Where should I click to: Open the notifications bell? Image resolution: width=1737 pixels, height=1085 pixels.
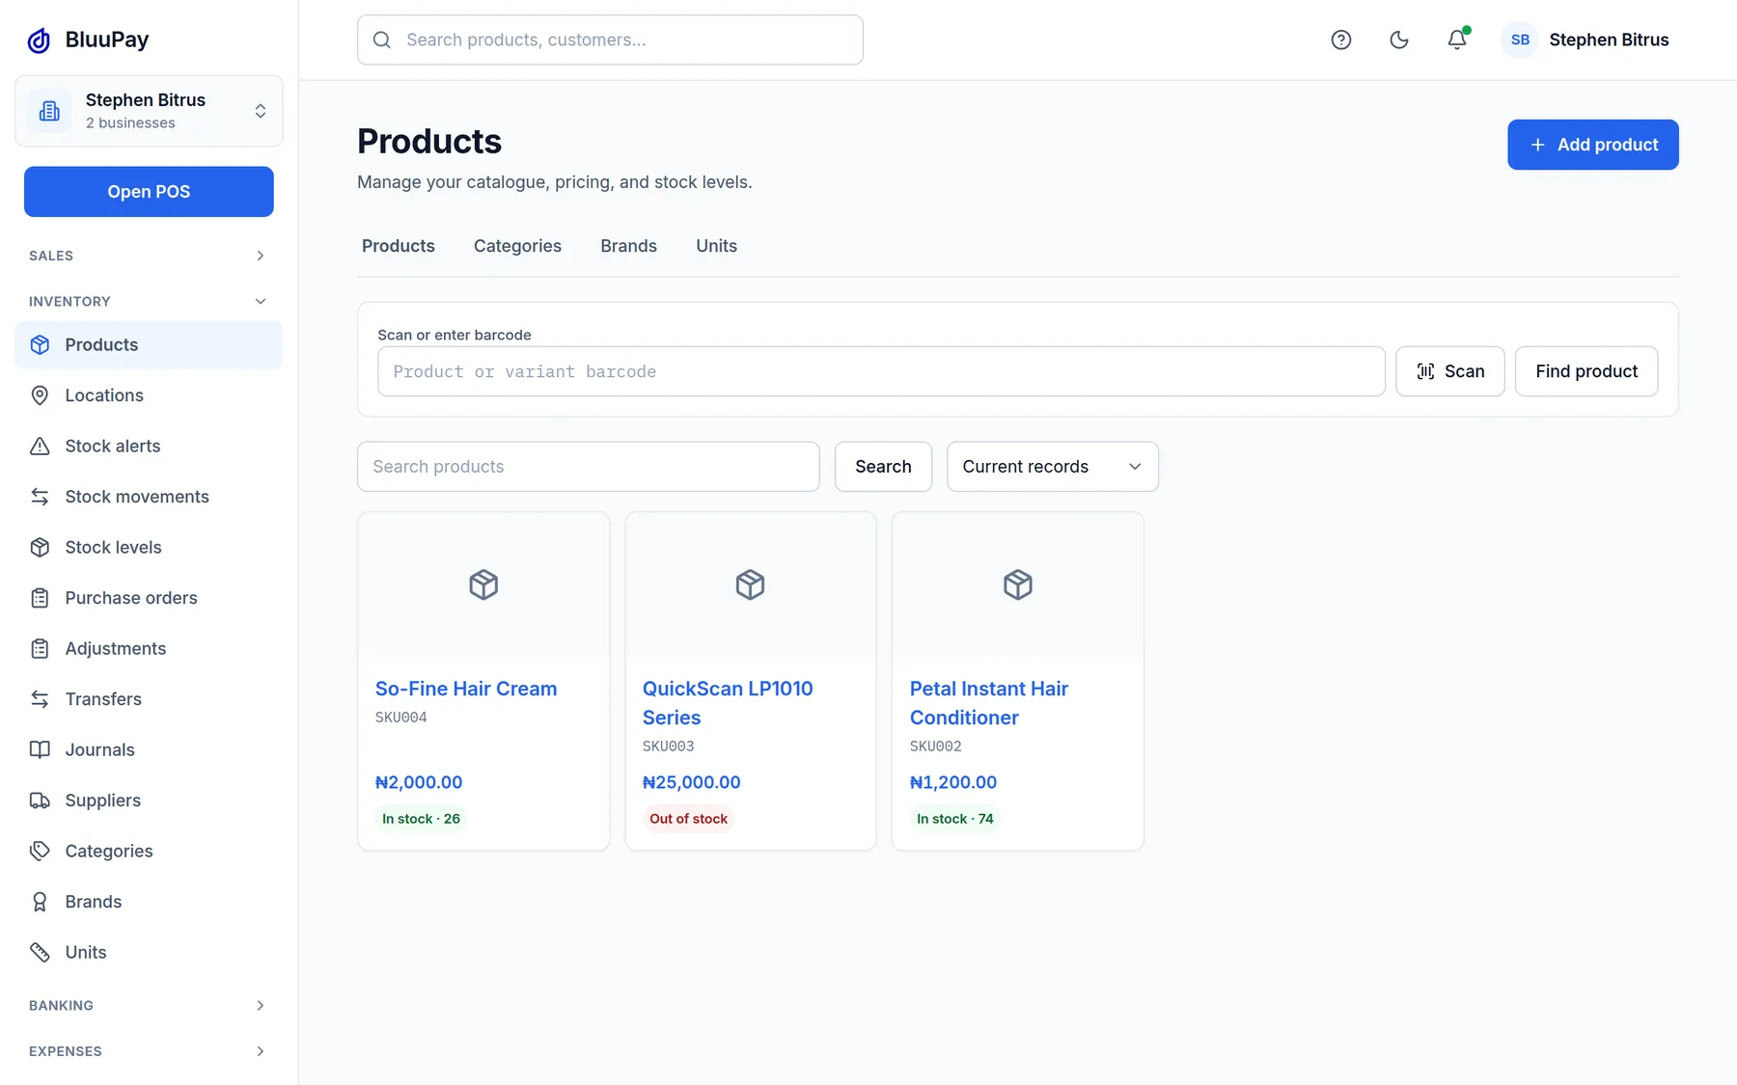1456,40
